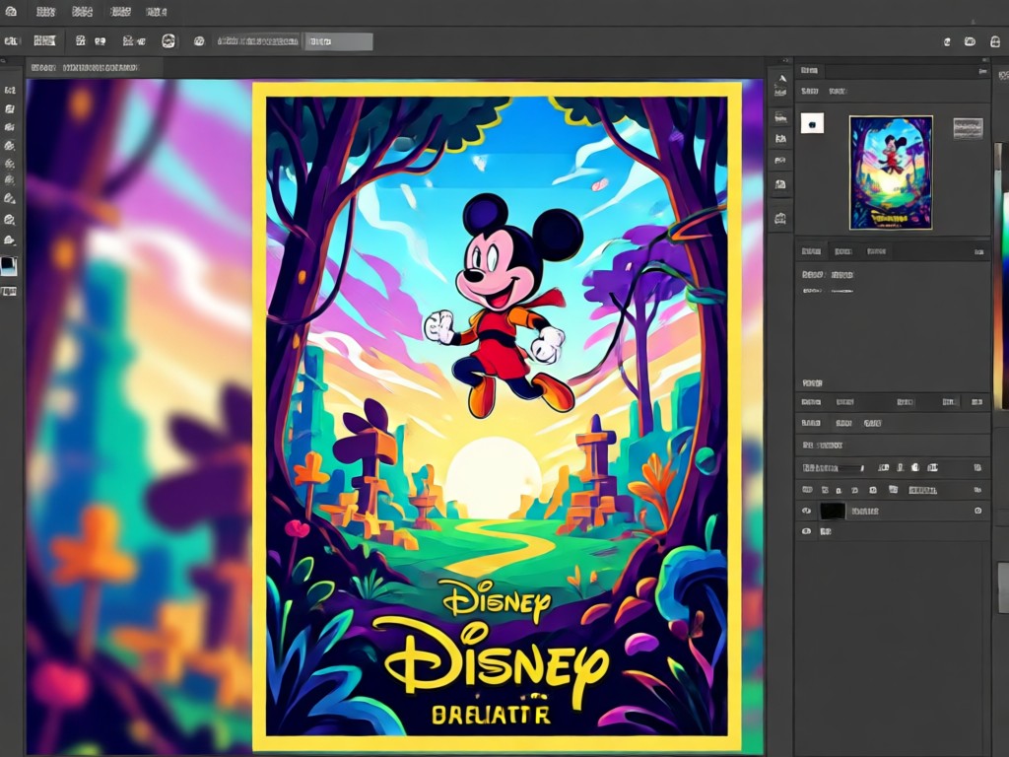
Task: Click the small circular icon ending the black thumbnail layer row
Action: (x=978, y=511)
